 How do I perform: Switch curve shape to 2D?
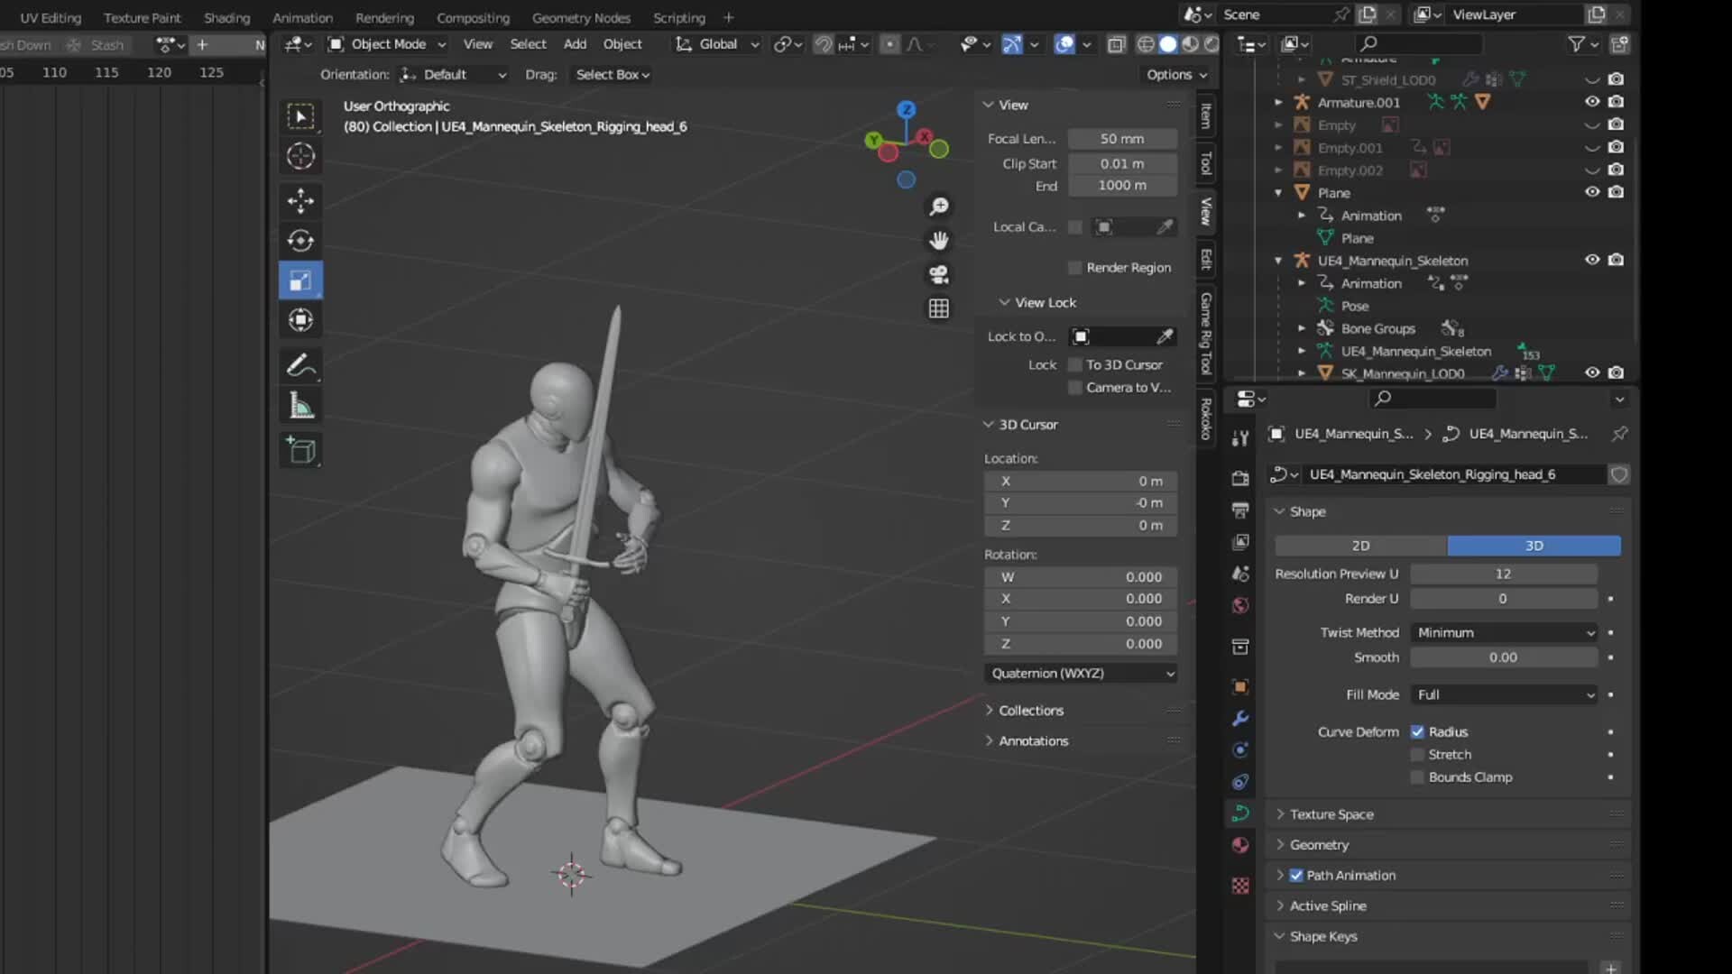tap(1360, 546)
